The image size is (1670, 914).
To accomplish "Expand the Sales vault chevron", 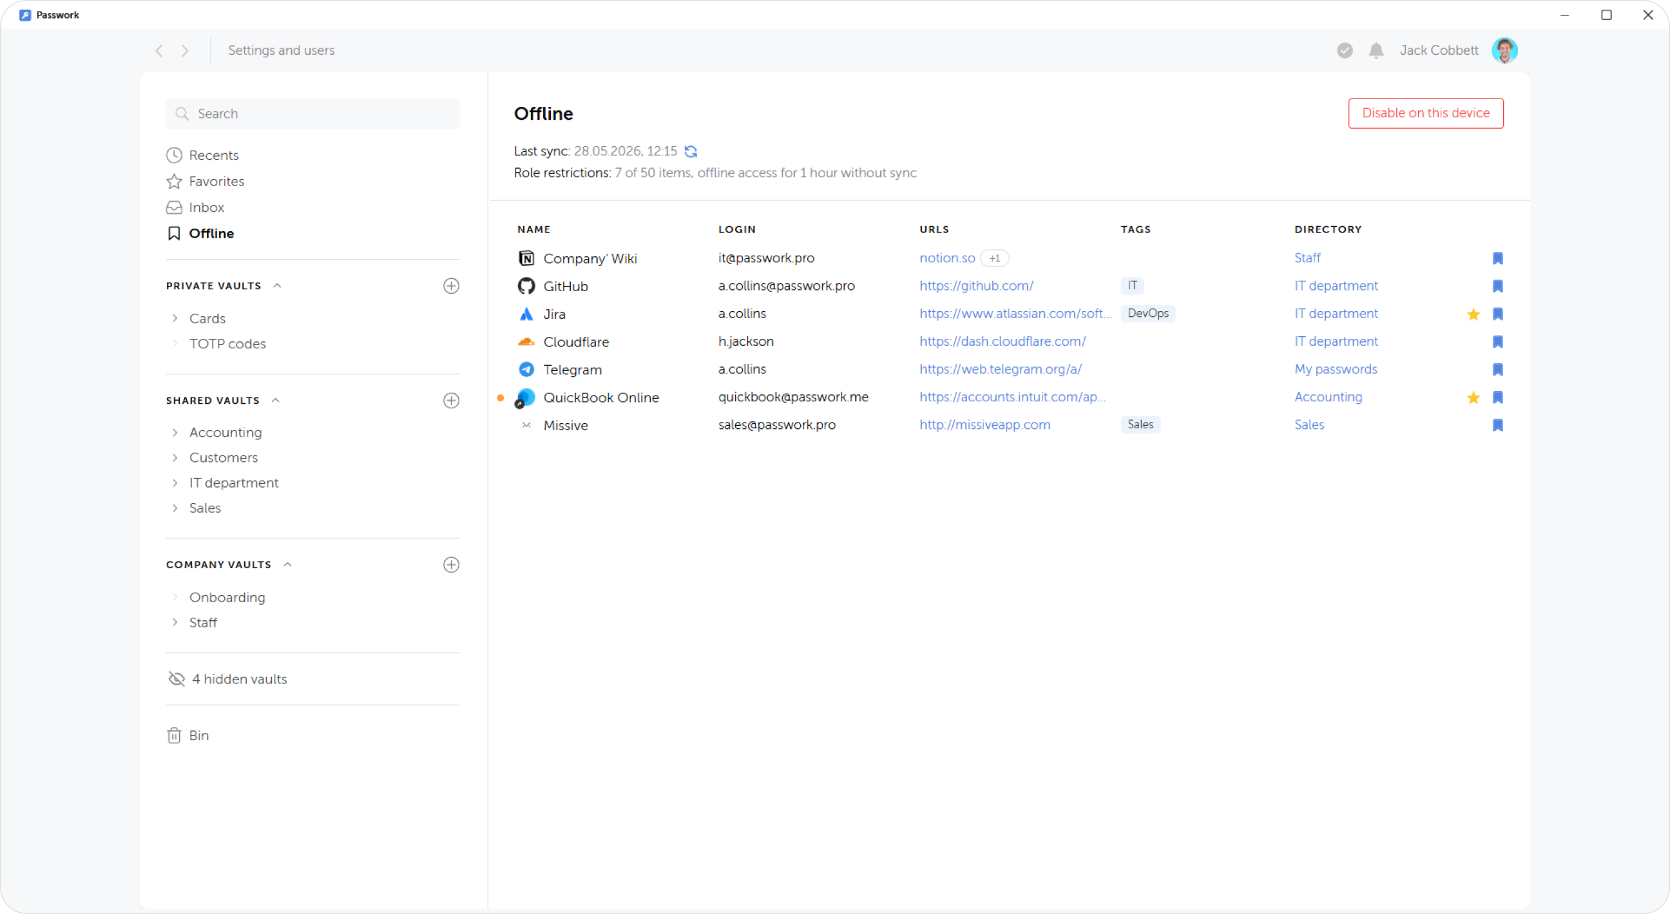I will (x=175, y=508).
